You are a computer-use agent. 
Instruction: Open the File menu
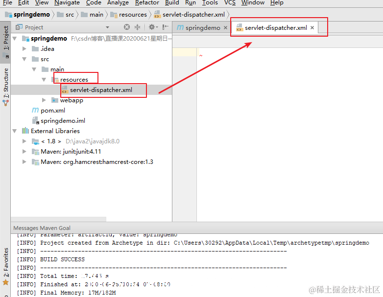click(7, 2)
